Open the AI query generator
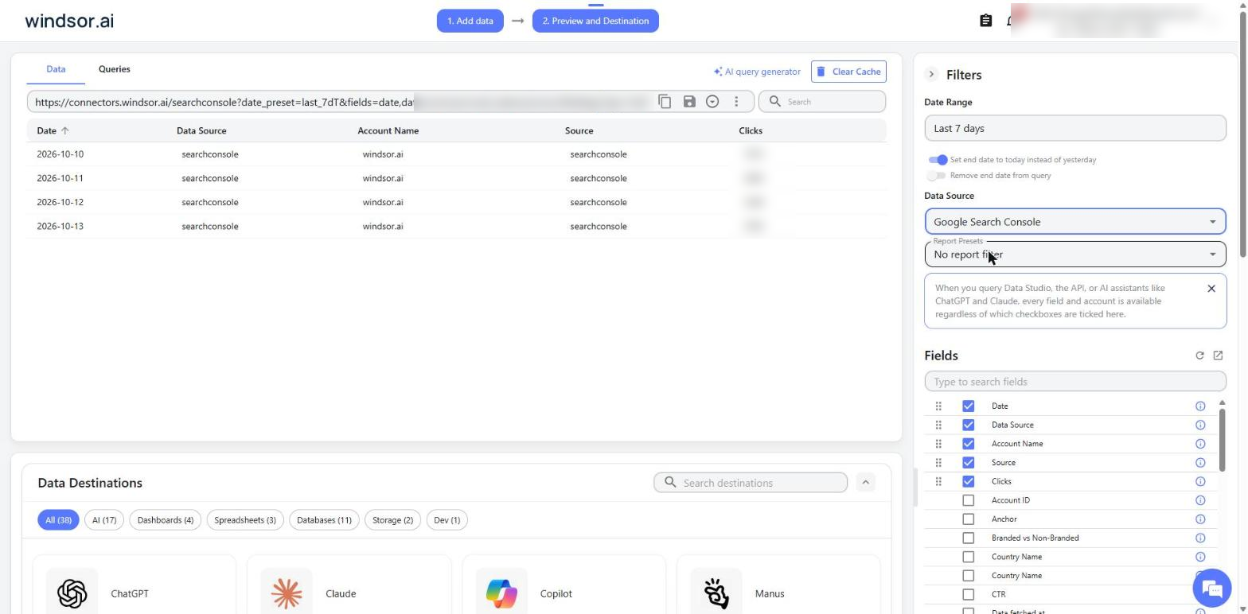 pyautogui.click(x=757, y=72)
